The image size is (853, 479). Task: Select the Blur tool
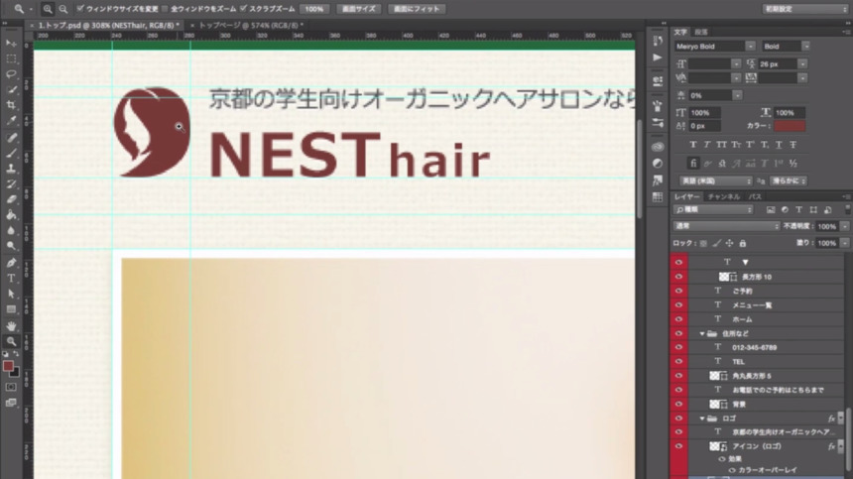11,230
